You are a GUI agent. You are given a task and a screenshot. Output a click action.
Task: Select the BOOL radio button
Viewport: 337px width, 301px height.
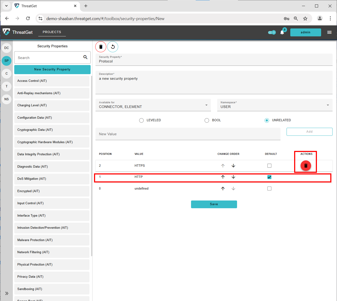207,120
